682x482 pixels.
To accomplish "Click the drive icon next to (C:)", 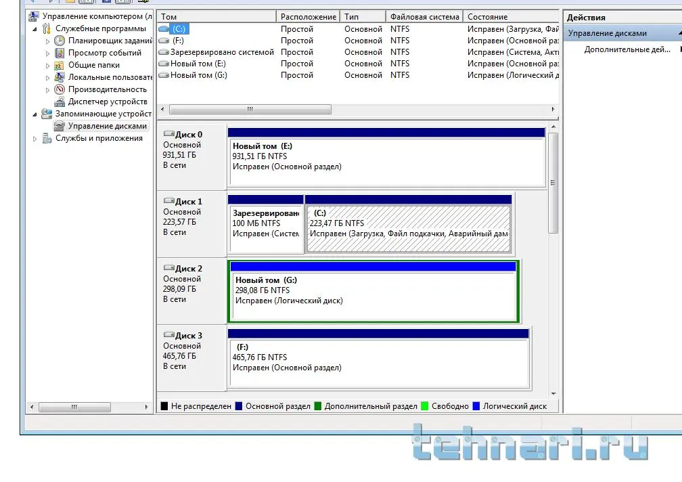I will 164,28.
